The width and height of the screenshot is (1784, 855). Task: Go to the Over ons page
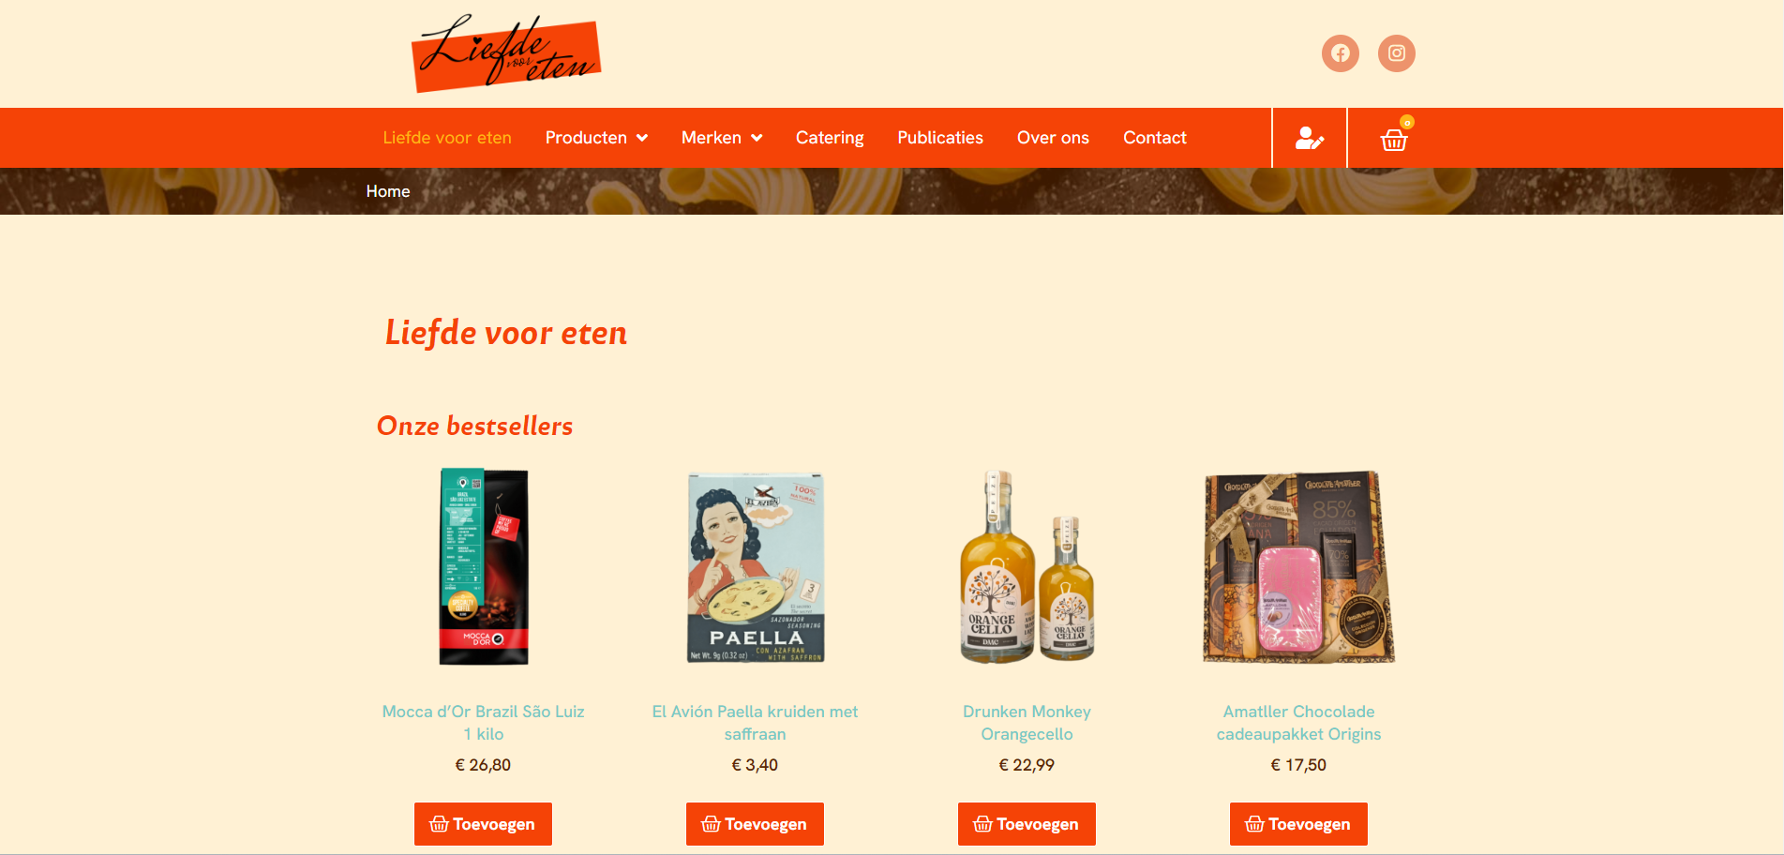[1053, 138]
